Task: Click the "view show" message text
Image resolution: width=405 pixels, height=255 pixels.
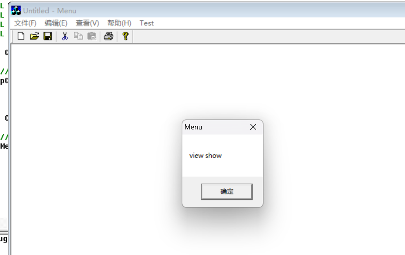Action: point(205,156)
